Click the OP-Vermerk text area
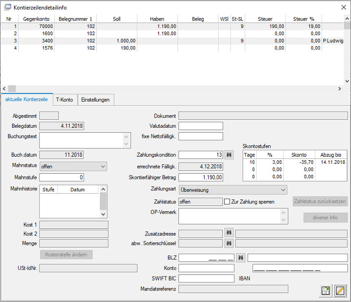Image resolution: width=351 pixels, height=302 pixels. 230,216
